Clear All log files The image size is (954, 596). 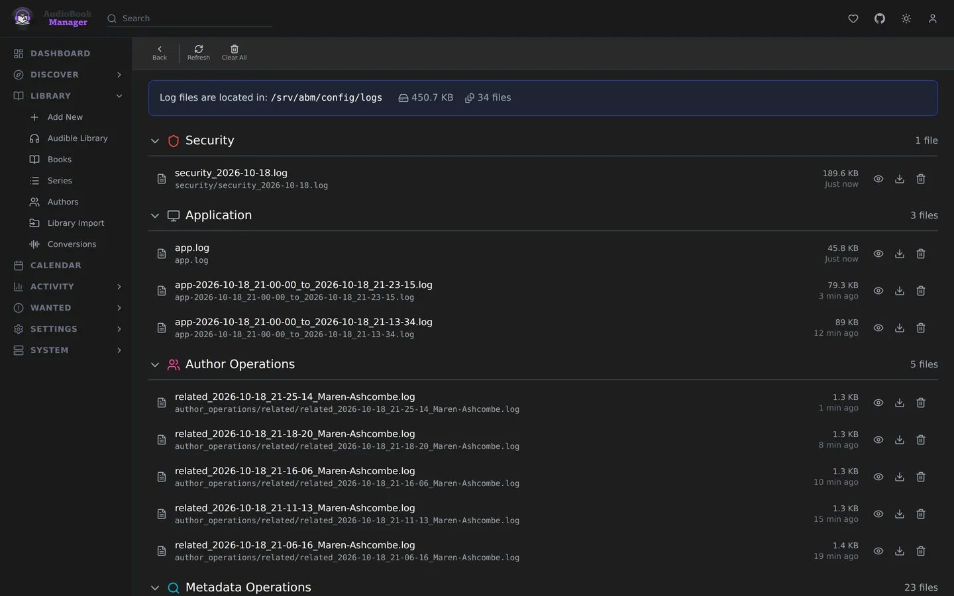pos(235,53)
